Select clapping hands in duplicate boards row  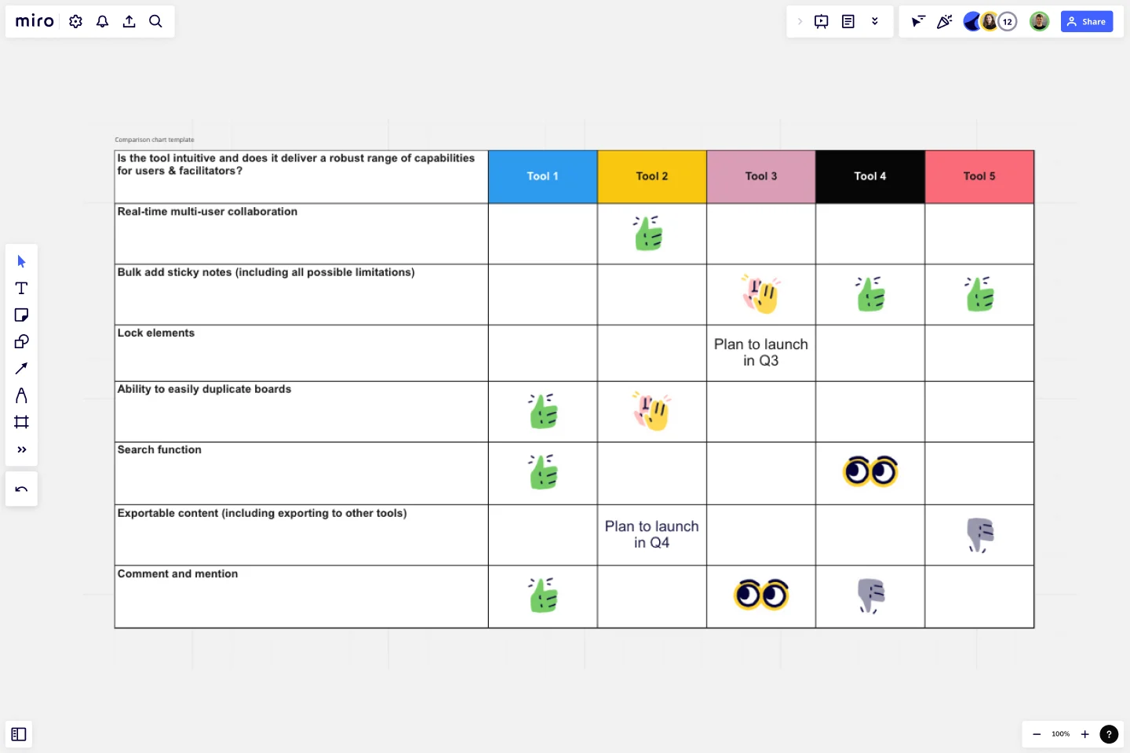651,411
